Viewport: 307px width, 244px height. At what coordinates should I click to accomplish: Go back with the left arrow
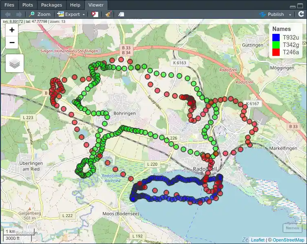coord(8,14)
